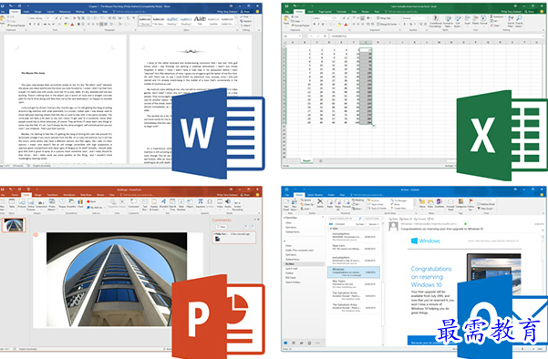Click Sort & Filter in Excel
Viewport: 548px width, 359px height.
[x=511, y=22]
